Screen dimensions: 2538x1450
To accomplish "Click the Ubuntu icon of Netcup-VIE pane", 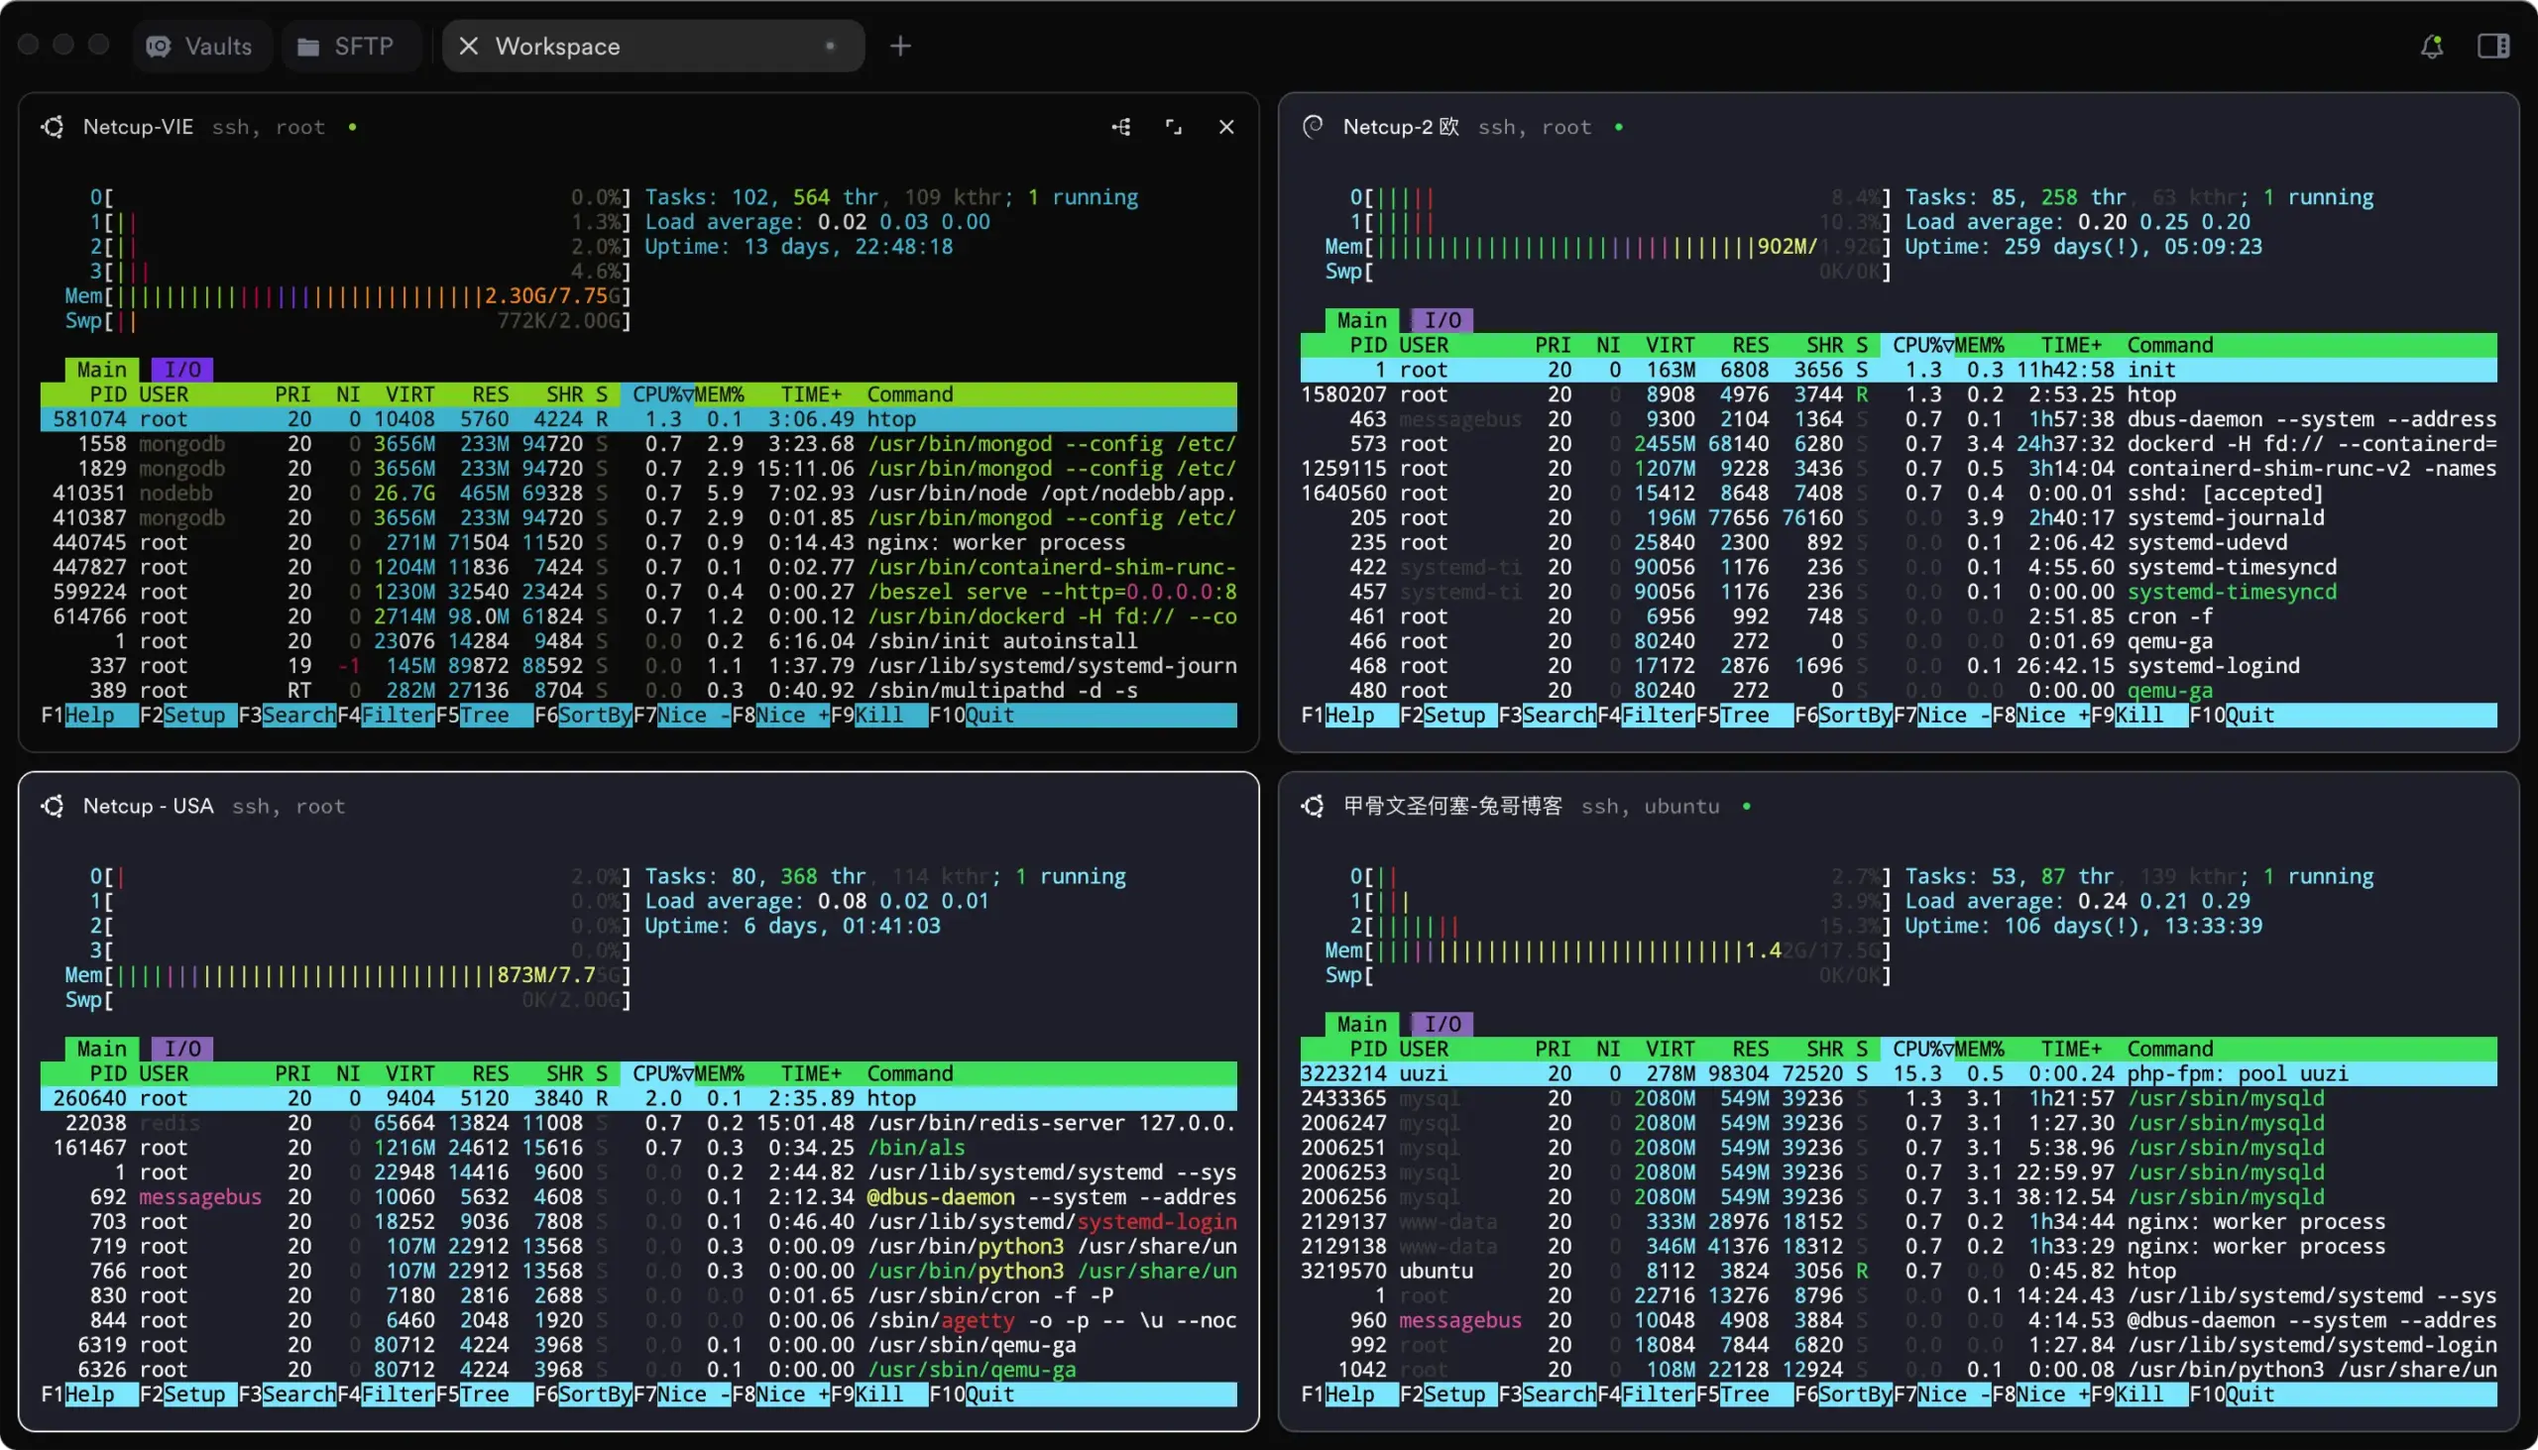I will [52, 127].
